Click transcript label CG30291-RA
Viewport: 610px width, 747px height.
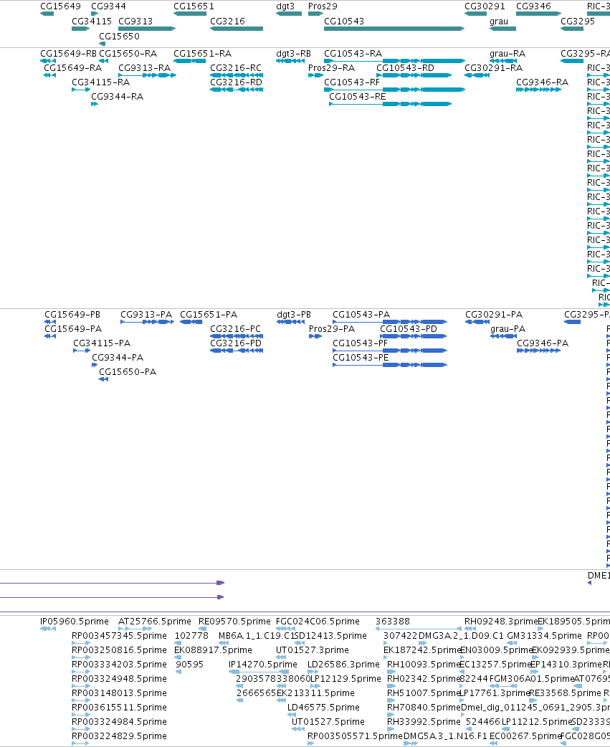tap(494, 68)
